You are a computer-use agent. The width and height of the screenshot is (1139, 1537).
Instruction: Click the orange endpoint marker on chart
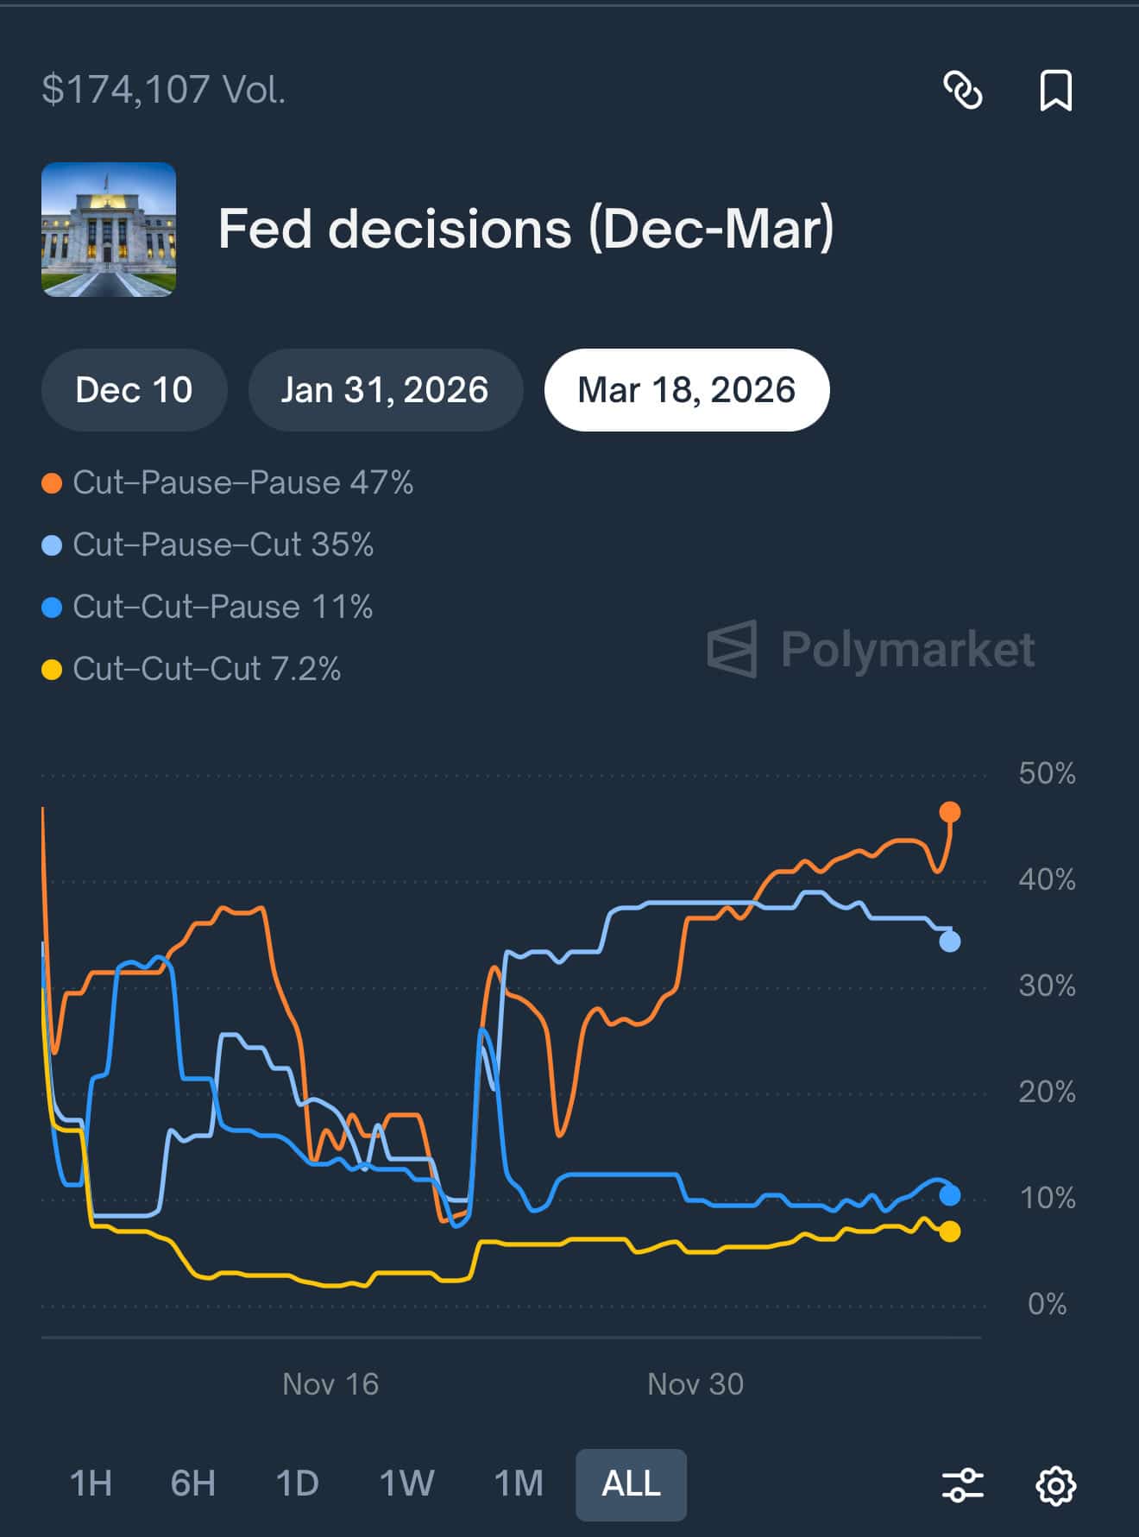(x=949, y=812)
